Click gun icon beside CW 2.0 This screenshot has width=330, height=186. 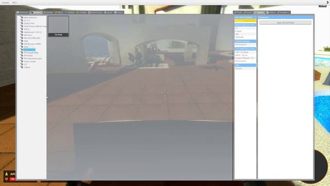(22, 21)
